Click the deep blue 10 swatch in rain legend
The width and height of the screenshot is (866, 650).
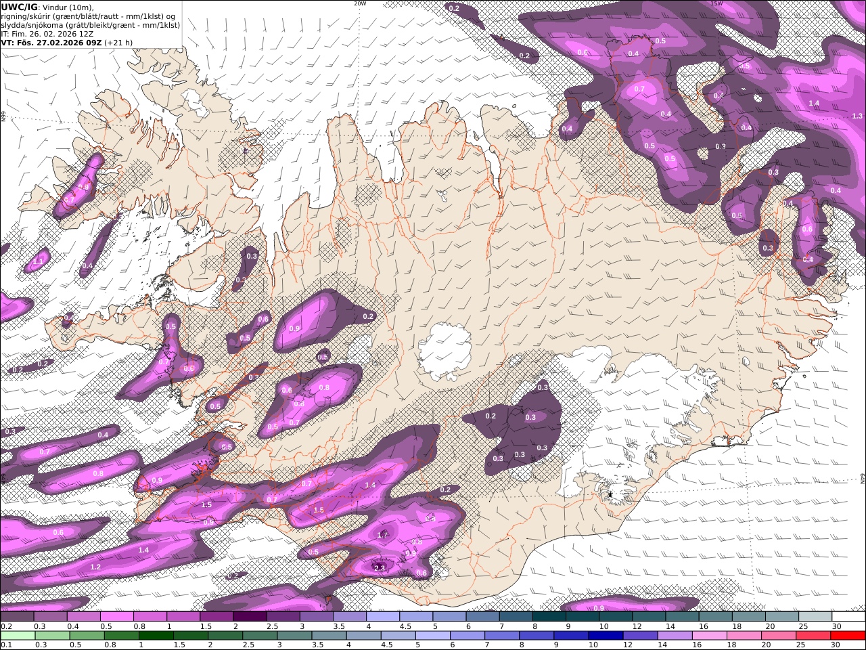(x=606, y=636)
